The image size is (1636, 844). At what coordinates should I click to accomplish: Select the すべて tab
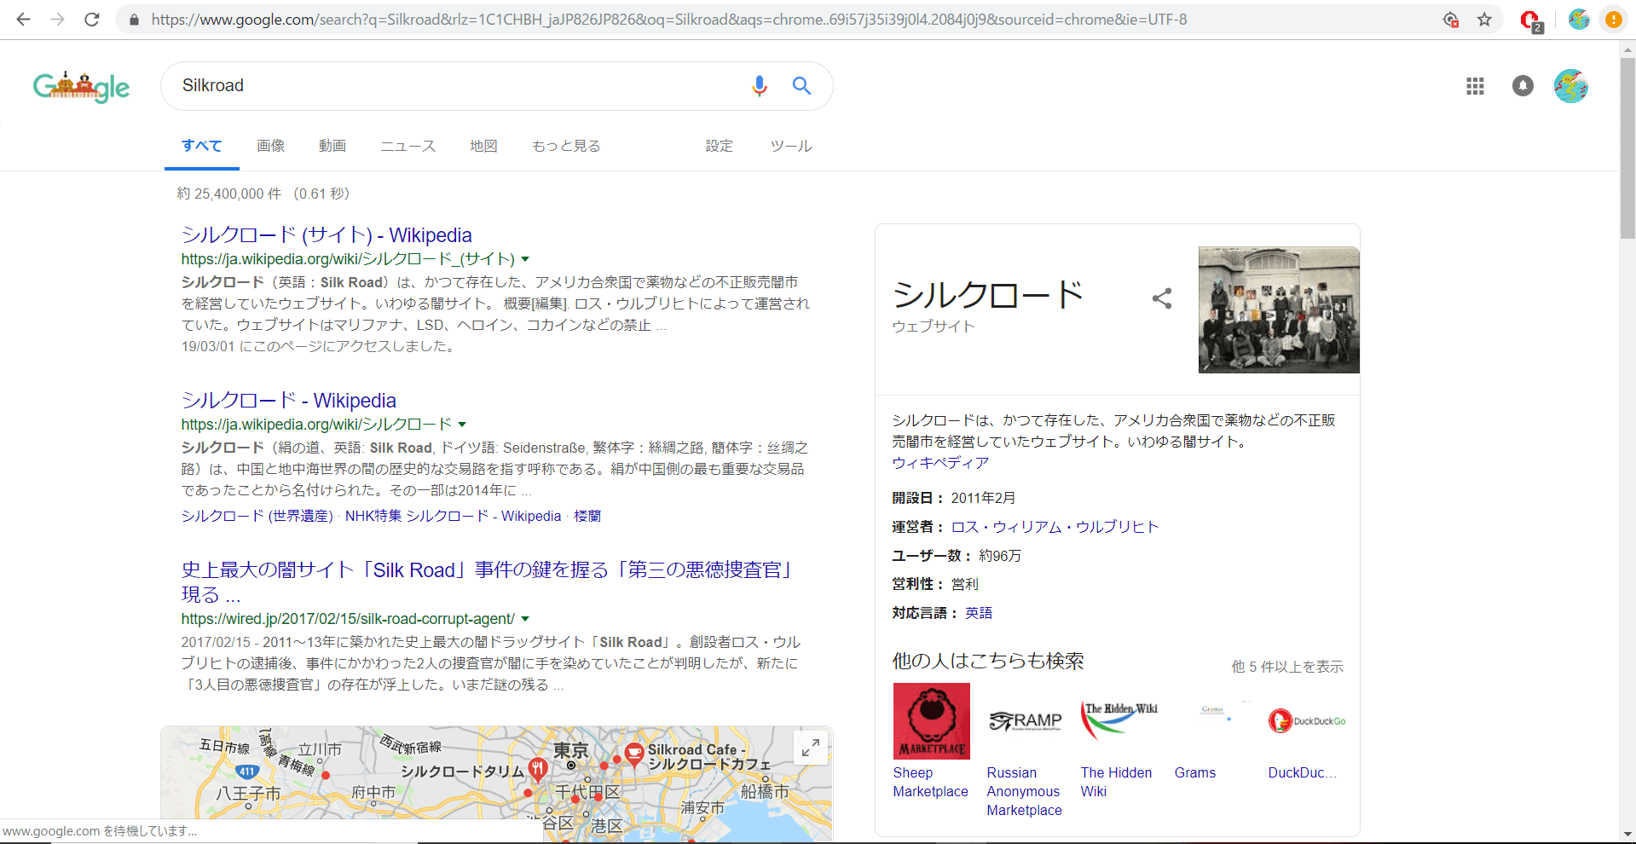201,146
